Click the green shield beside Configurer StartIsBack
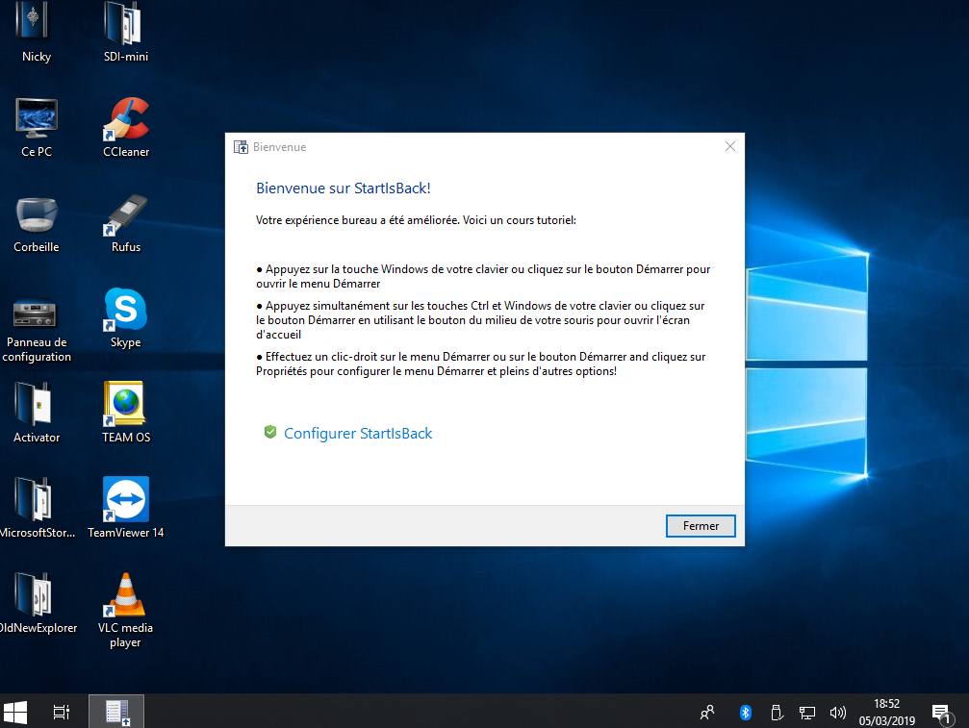This screenshot has width=969, height=728. pyautogui.click(x=270, y=432)
